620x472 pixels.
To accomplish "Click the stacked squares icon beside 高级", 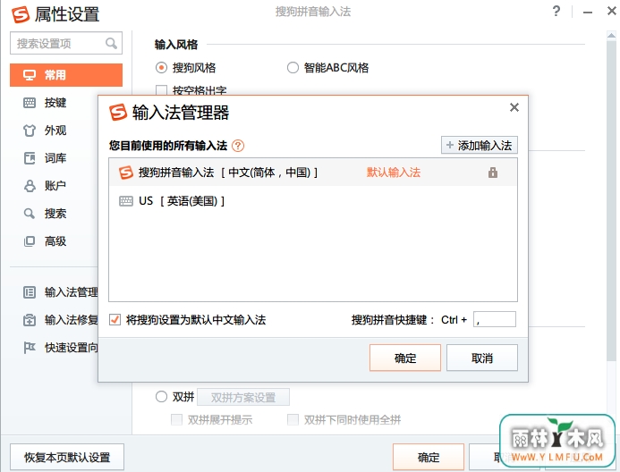I will pos(30,241).
